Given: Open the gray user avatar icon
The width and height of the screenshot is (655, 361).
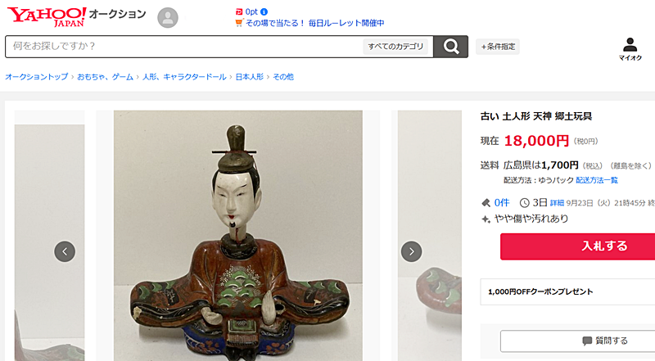Looking at the screenshot, I should pyautogui.click(x=168, y=17).
